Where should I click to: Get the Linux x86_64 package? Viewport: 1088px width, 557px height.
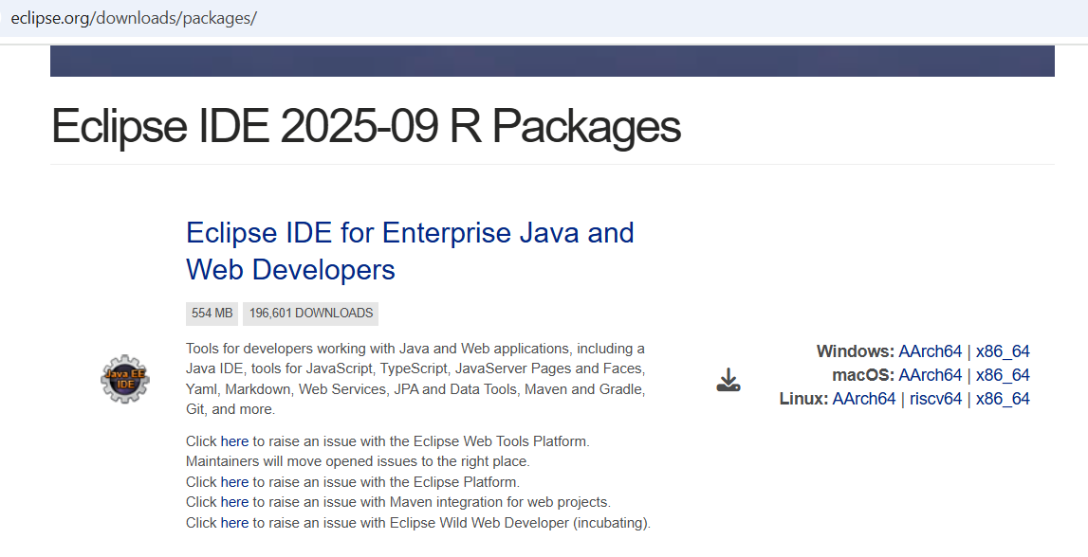(1003, 399)
